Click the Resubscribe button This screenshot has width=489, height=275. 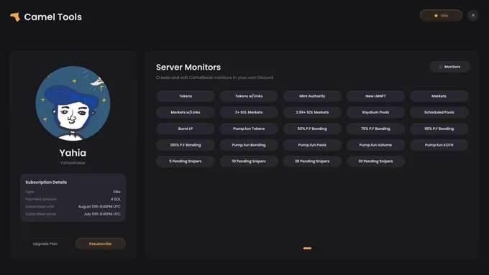(101, 243)
